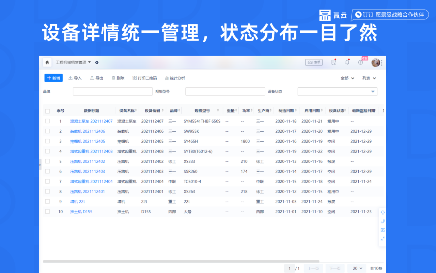Check the row 6 压路机 2021112403 checkbox

point(47,171)
